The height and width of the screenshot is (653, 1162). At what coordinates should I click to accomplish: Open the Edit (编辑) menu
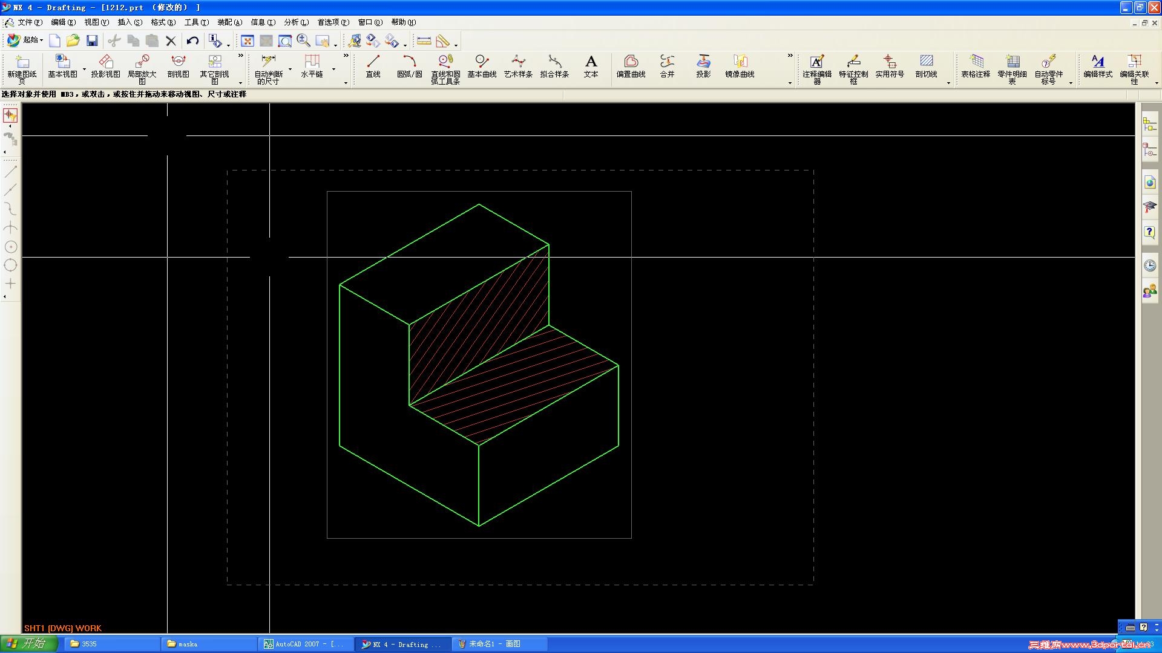point(63,22)
